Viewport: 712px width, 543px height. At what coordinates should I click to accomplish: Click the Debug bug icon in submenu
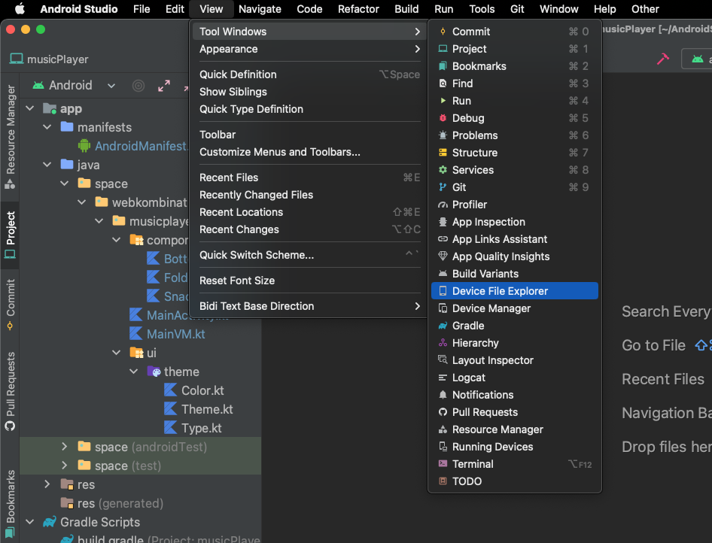[x=443, y=118]
